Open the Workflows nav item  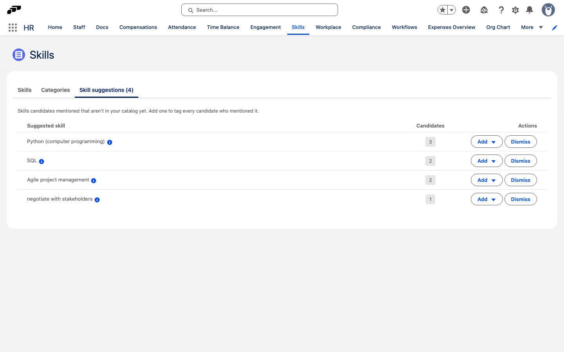click(405, 27)
